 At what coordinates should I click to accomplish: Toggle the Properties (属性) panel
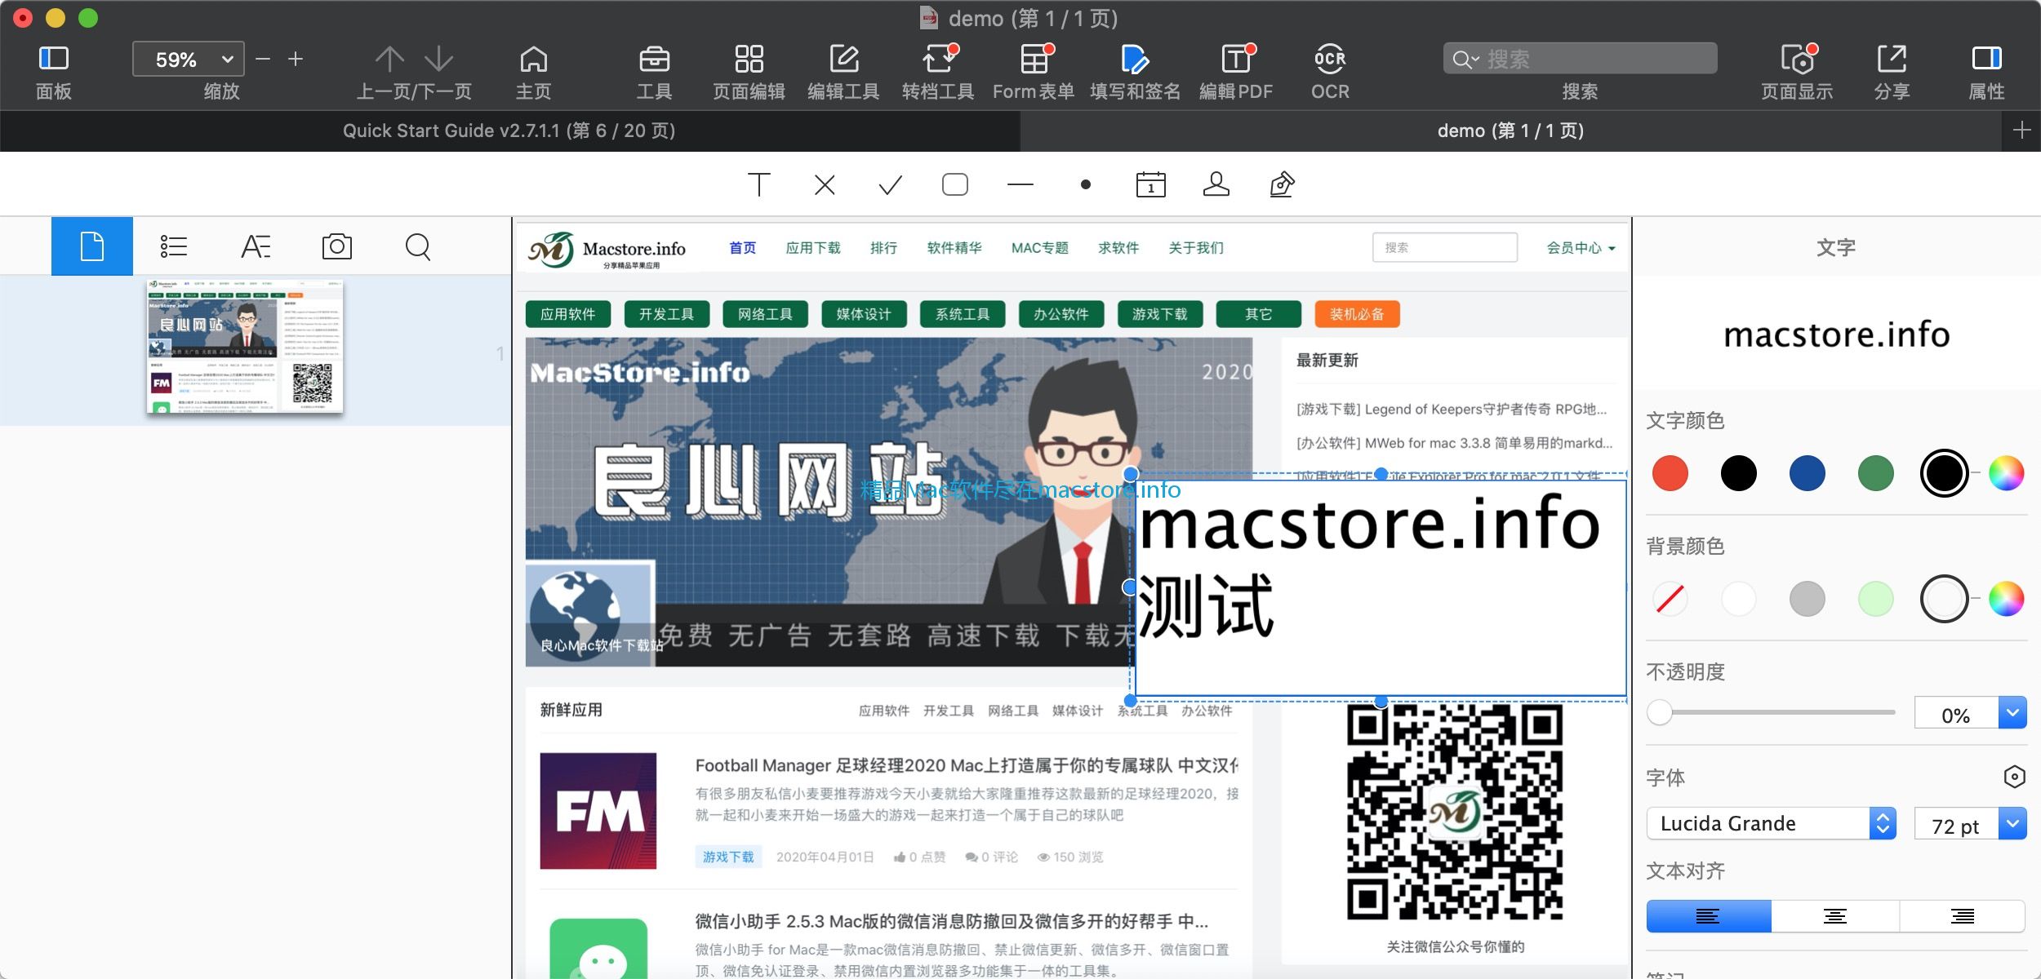point(1986,59)
